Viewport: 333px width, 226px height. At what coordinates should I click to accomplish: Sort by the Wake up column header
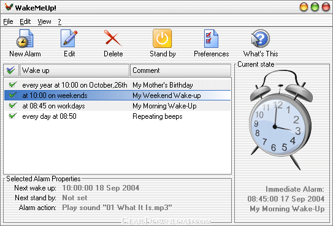pos(74,70)
